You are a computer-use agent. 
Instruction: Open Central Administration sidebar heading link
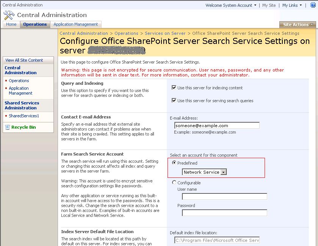coord(20,70)
